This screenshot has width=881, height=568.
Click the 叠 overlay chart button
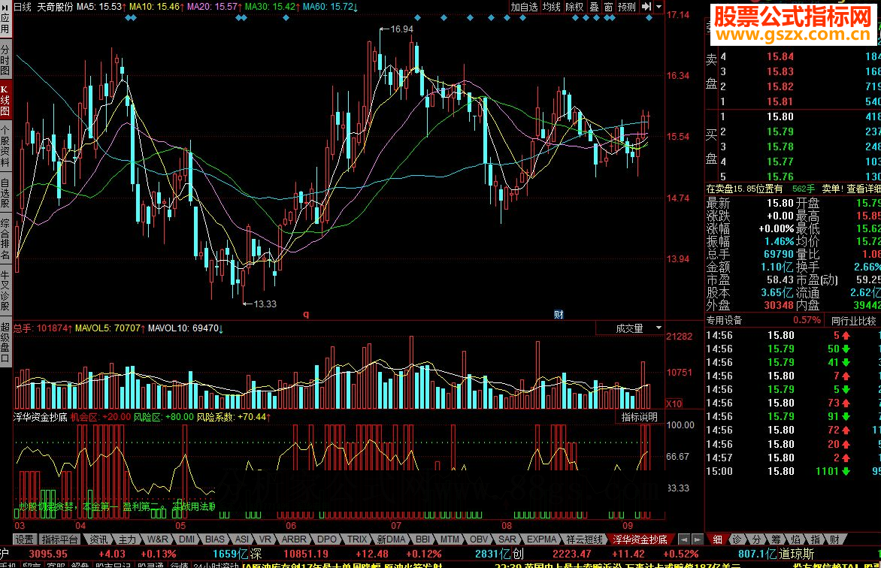click(594, 7)
